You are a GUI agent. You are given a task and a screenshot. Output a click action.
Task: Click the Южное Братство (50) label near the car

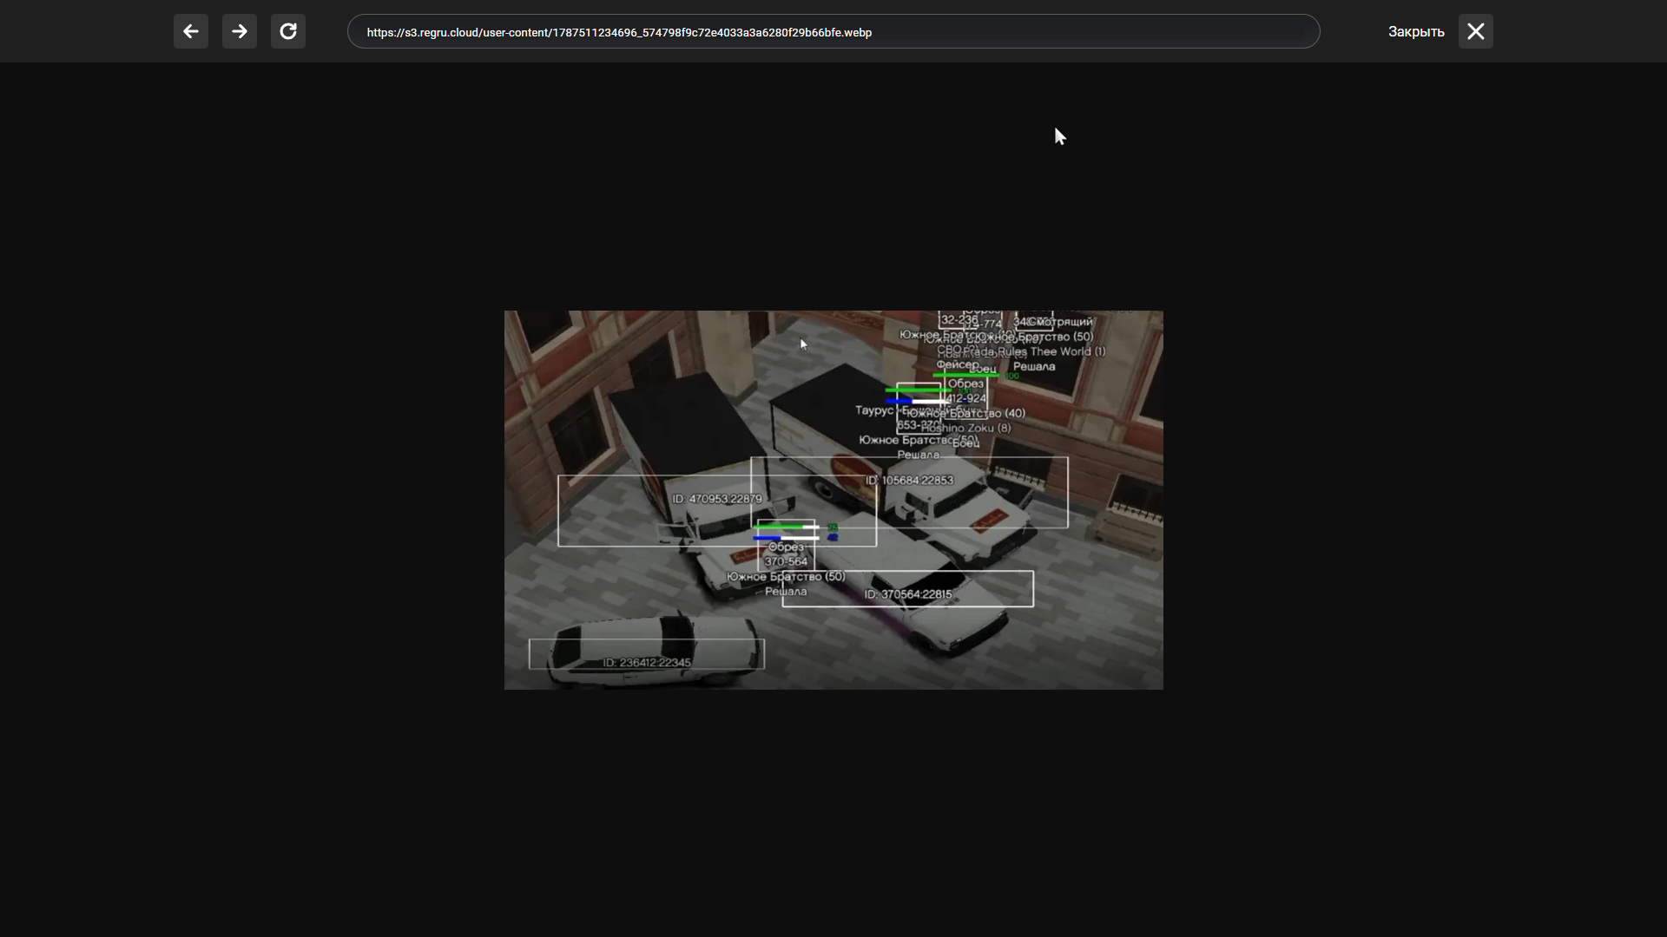pos(786,576)
